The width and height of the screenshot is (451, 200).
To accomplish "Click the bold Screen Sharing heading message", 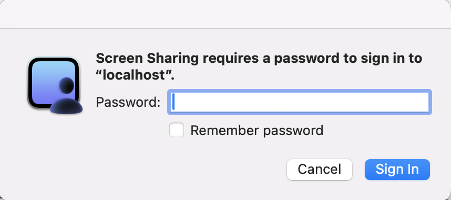I will (259, 68).
